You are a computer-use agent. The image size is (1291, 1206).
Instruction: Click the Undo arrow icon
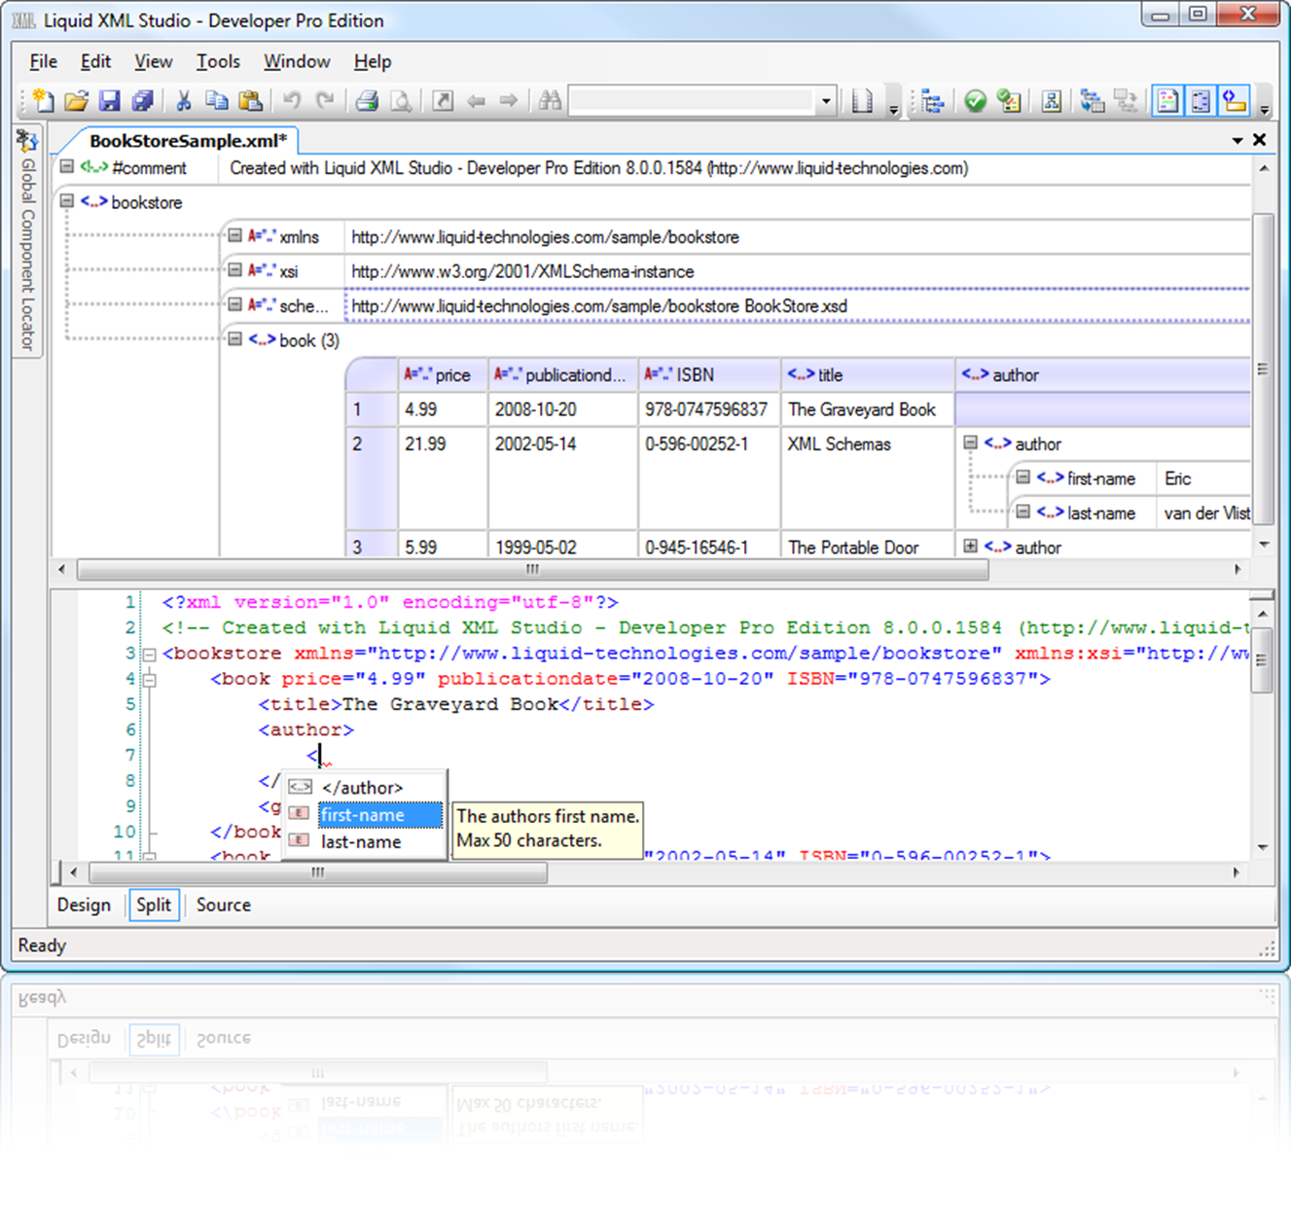pyautogui.click(x=292, y=100)
